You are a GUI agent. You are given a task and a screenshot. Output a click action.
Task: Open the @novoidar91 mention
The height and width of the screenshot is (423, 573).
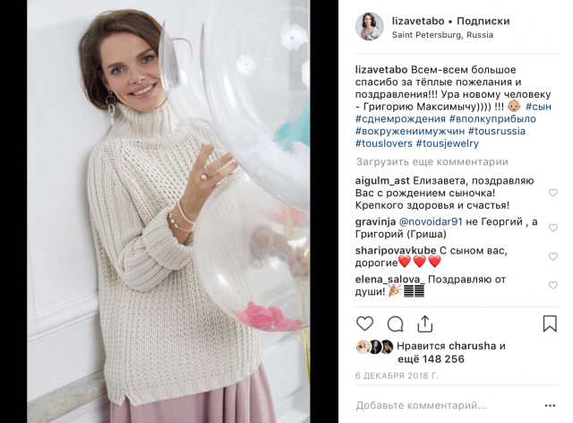tap(431, 221)
